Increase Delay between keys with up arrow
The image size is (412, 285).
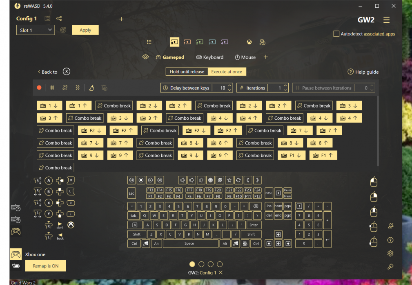230,86
